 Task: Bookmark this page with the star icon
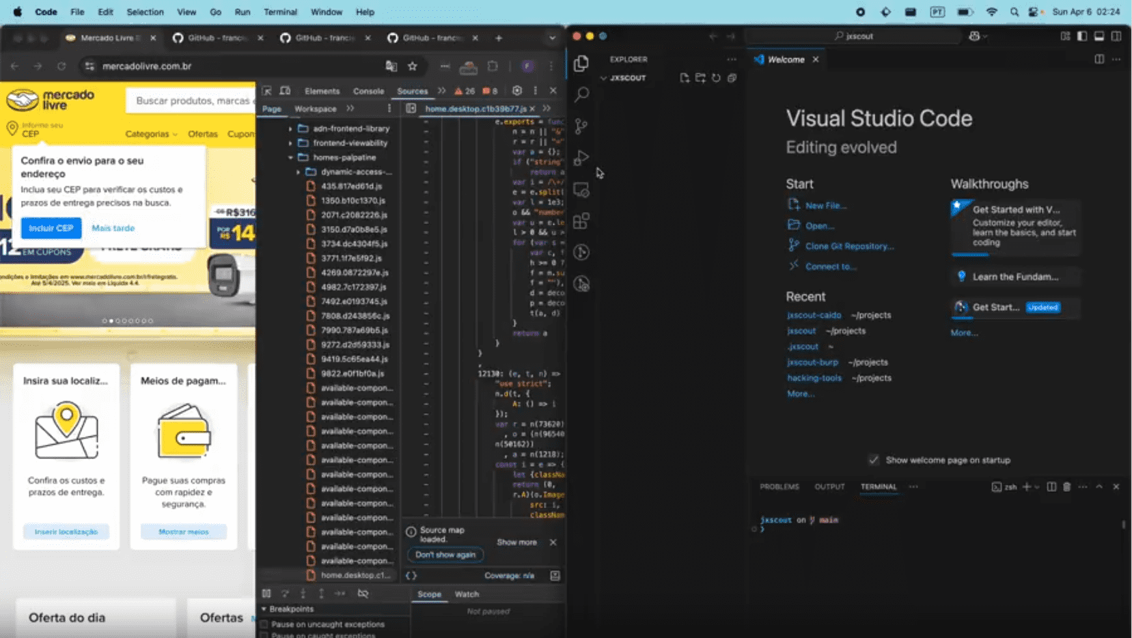(413, 66)
